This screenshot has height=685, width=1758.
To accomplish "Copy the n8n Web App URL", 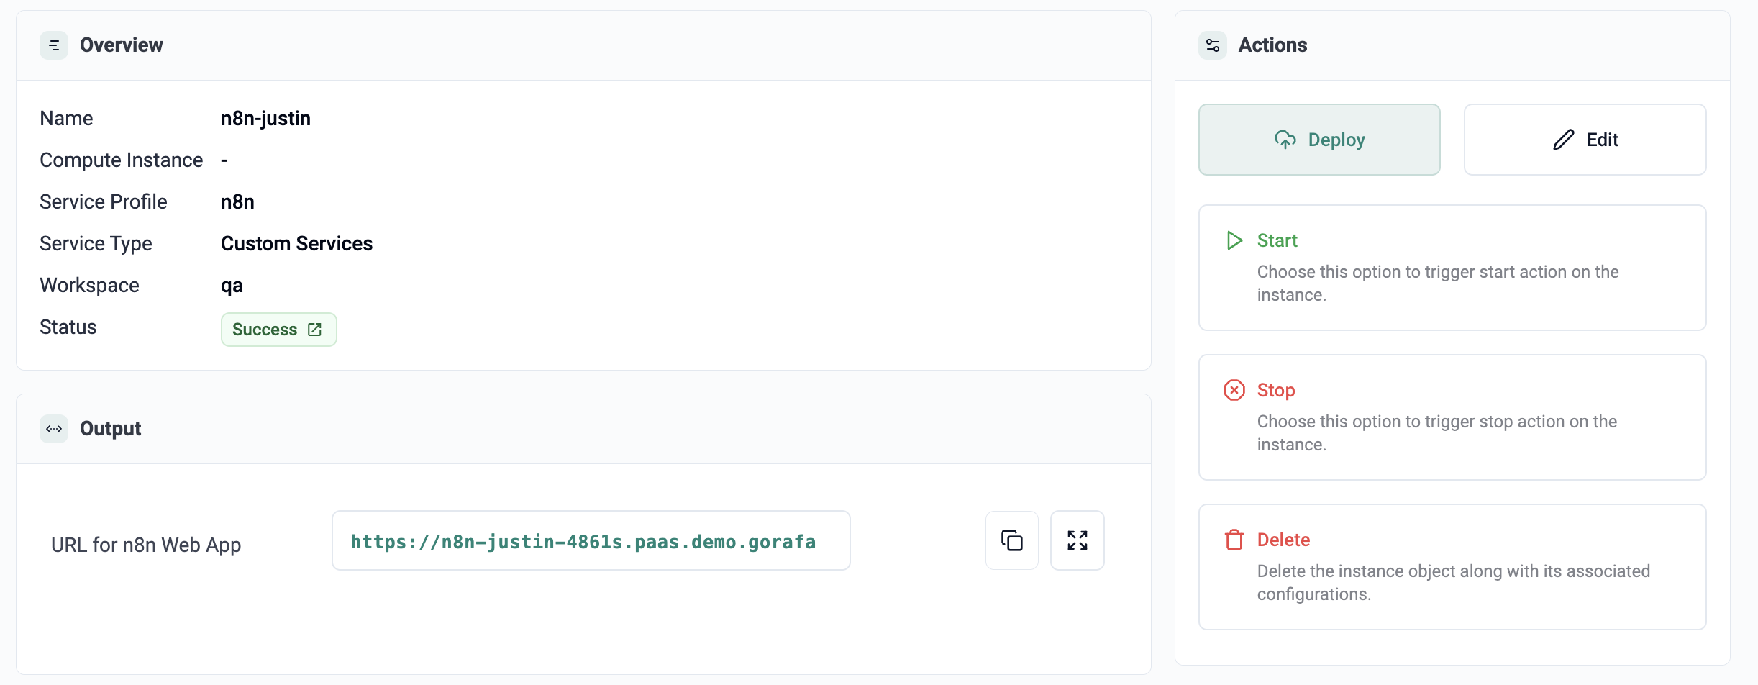I will [x=1011, y=540].
